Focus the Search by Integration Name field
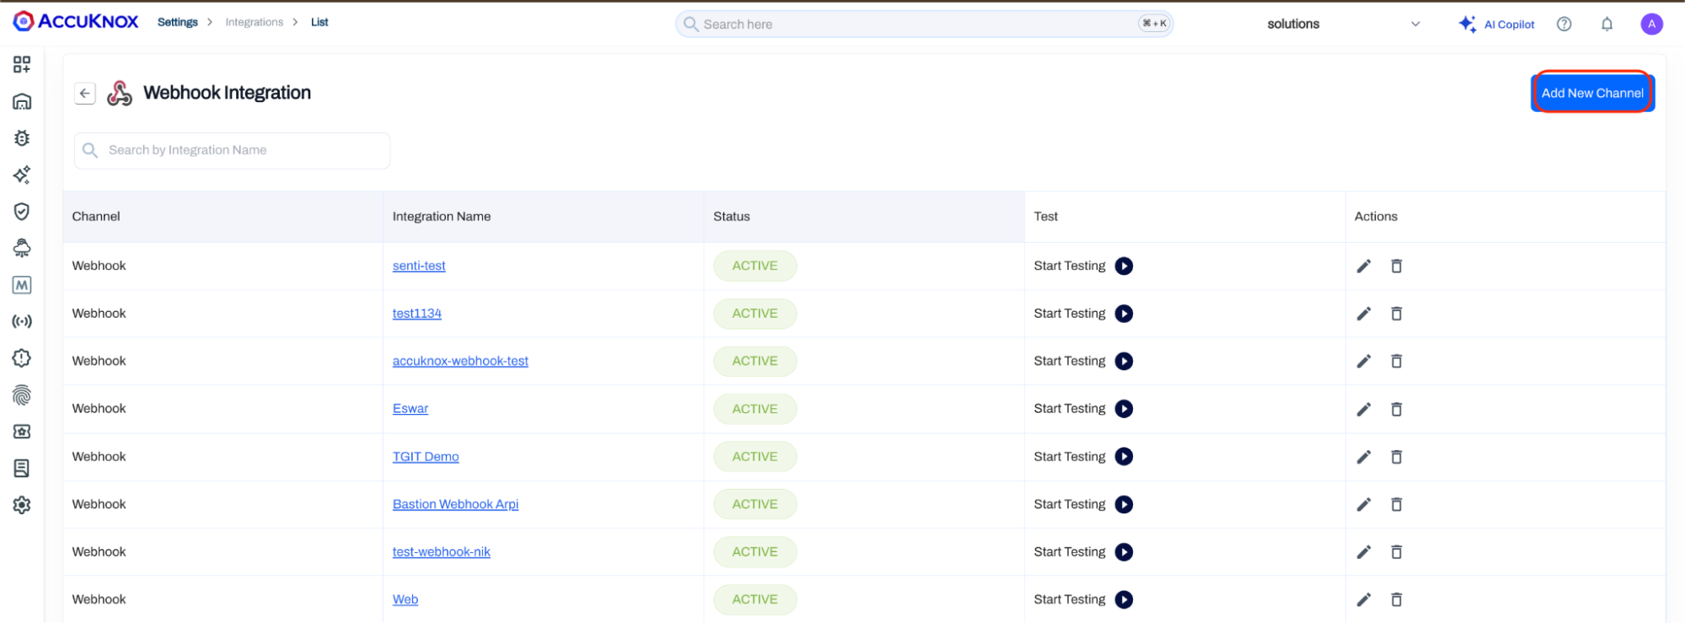Screen dimensions: 1685x623 coord(233,150)
